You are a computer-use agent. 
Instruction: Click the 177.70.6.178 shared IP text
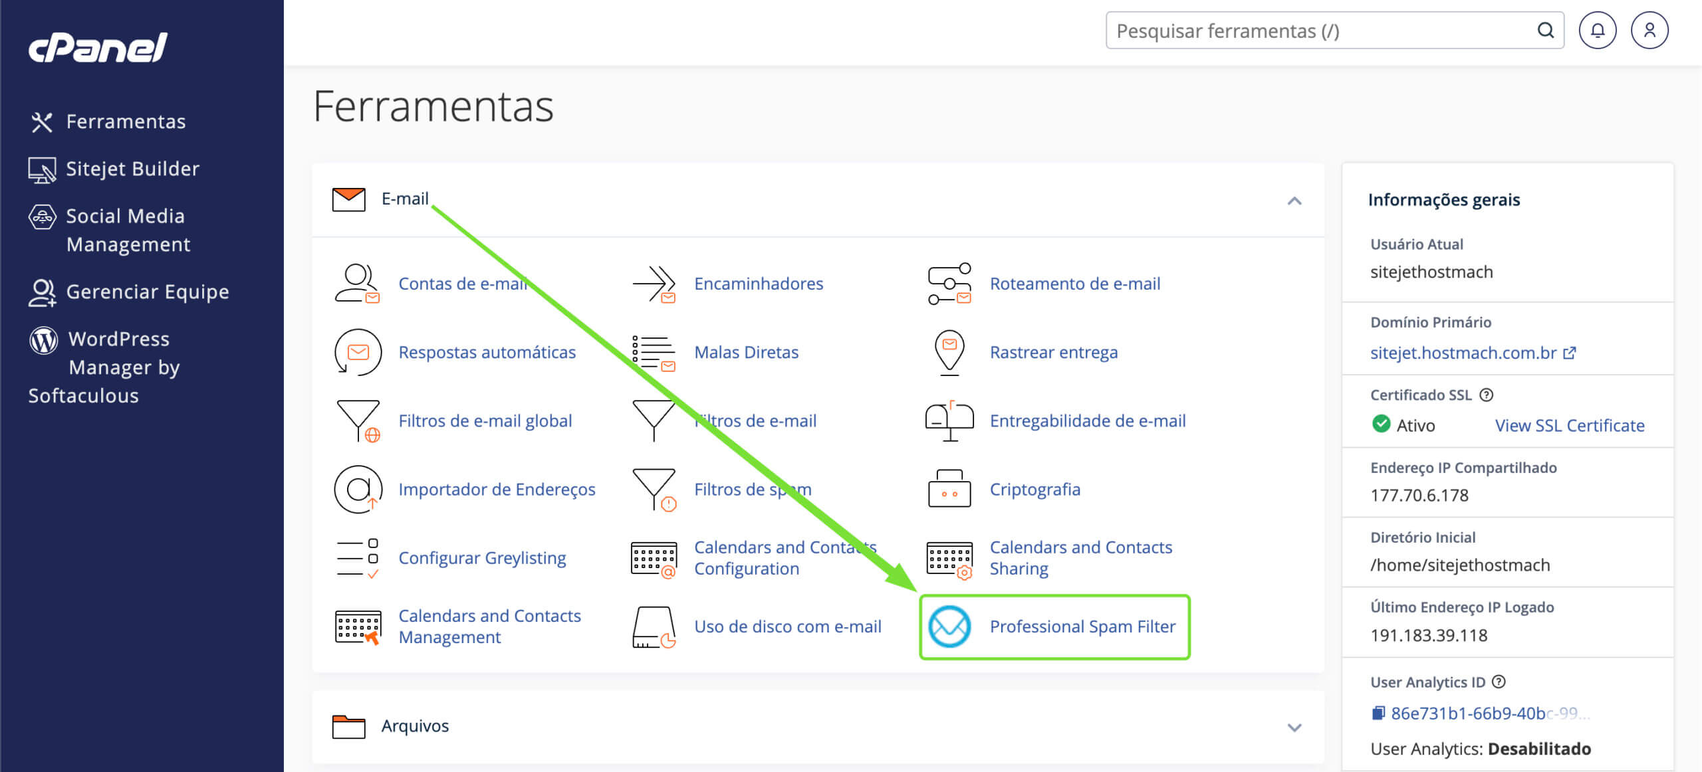[1419, 496]
